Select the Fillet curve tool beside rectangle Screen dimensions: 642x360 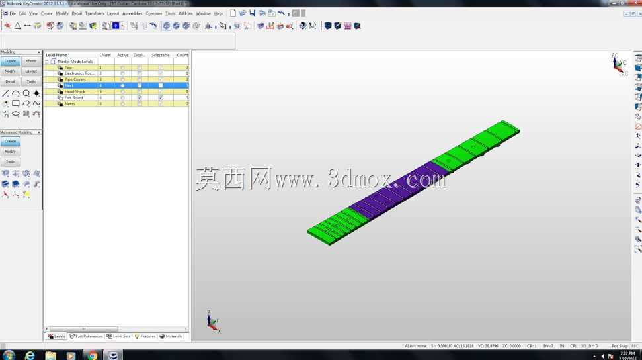26,104
